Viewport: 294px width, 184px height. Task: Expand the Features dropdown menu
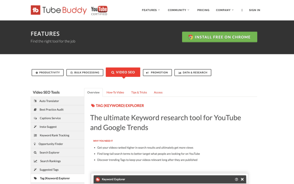point(151,10)
